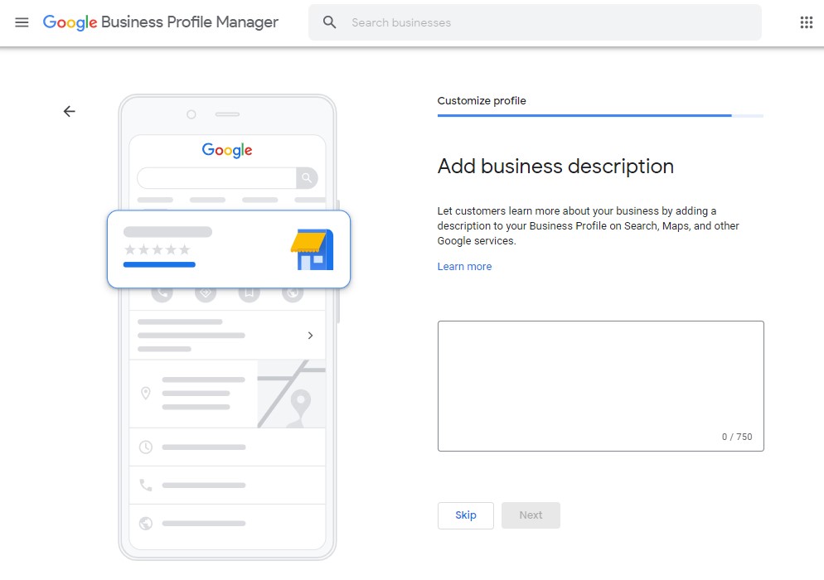Click the "0 / 750" character counter
The width and height of the screenshot is (824, 580).
pos(737,437)
